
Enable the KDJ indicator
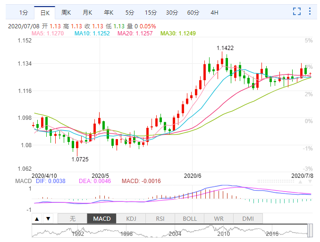point(131,219)
